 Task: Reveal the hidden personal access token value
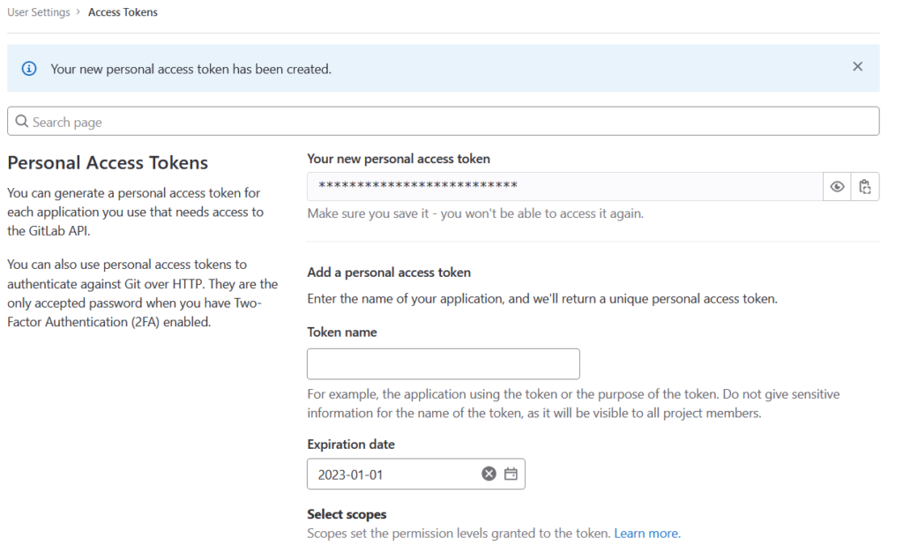[837, 187]
